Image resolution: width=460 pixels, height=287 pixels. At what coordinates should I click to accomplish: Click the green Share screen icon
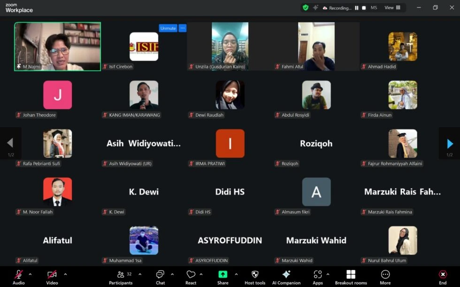[x=223, y=275]
